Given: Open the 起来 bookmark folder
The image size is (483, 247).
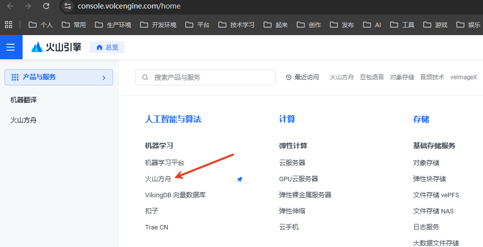Looking at the screenshot, I should point(275,25).
